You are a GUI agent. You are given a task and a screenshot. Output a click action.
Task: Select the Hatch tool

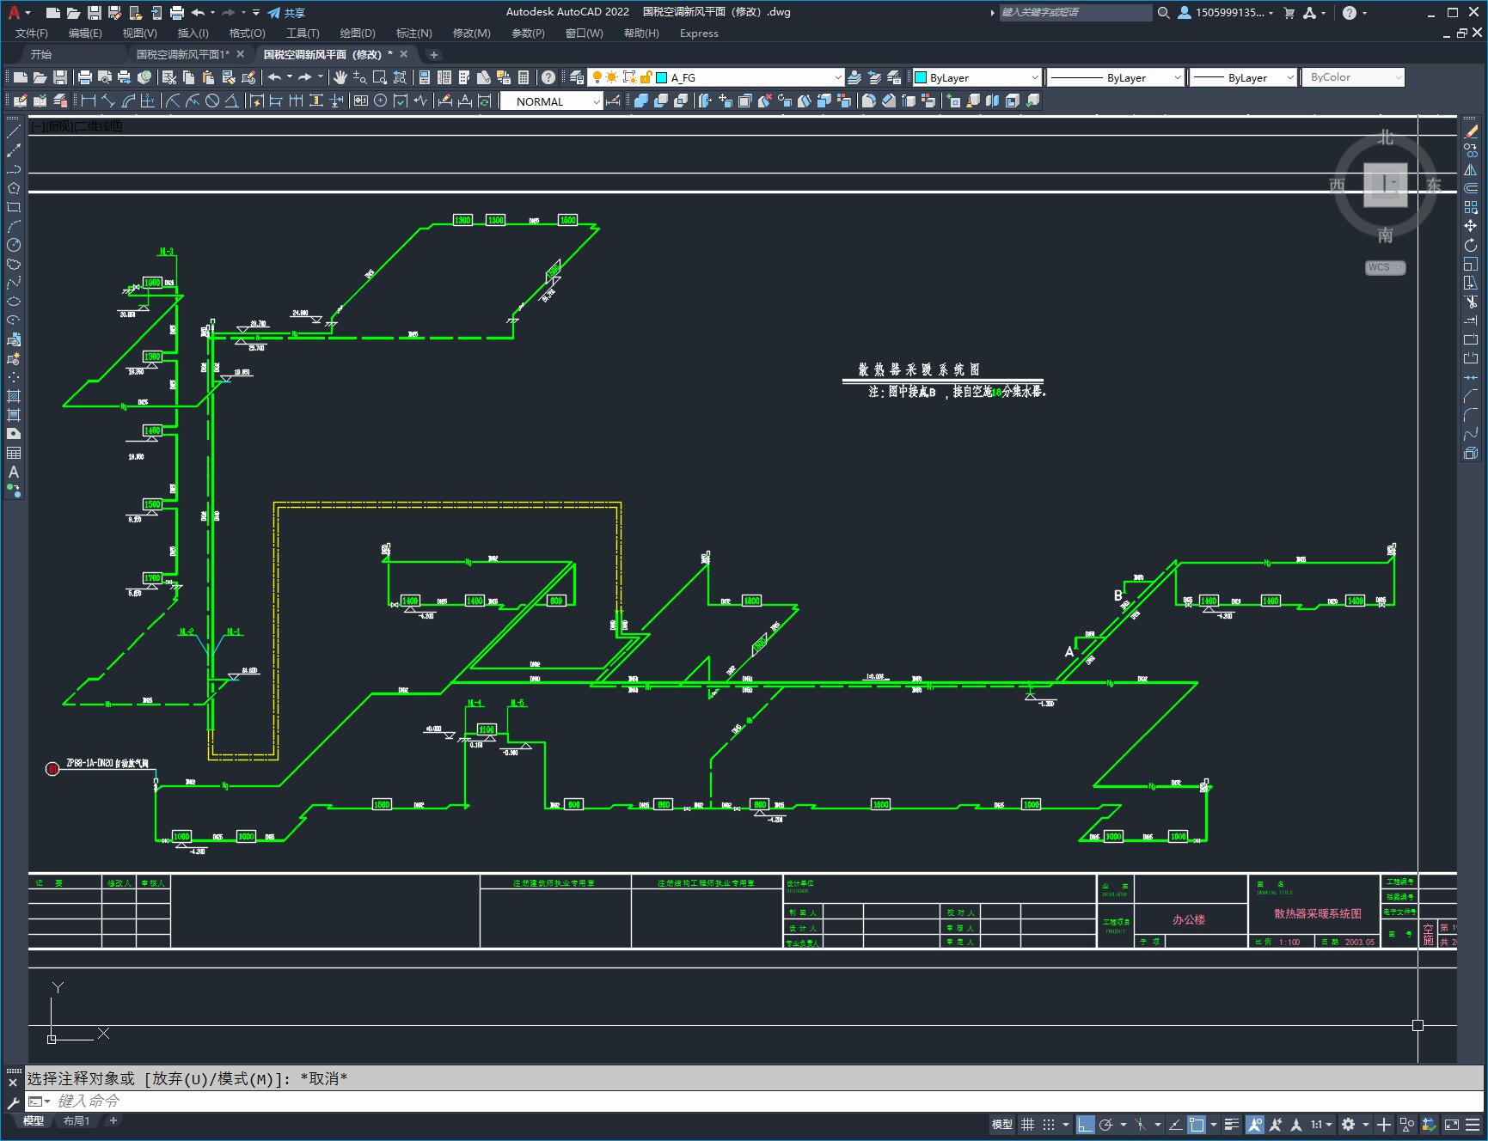14,396
